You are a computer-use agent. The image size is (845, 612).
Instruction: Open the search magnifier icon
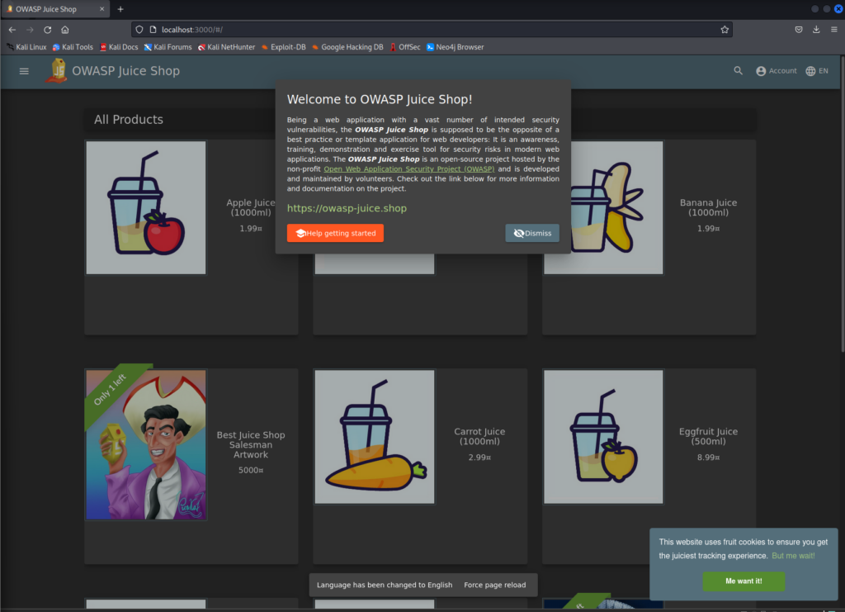point(738,71)
